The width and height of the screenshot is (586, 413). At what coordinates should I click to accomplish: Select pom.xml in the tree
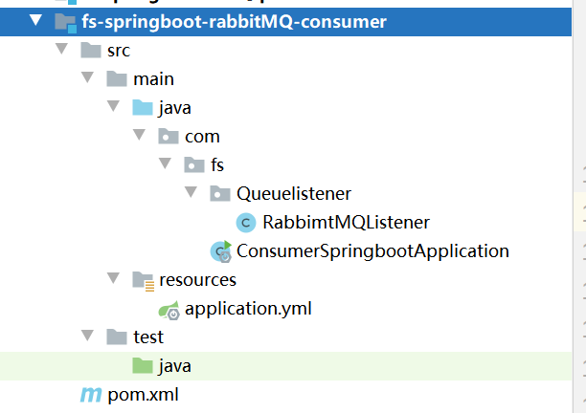(143, 395)
